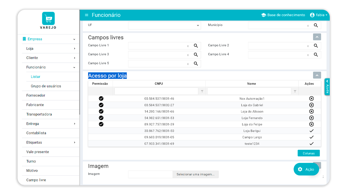Grant access to teste1234

[x=311, y=144]
